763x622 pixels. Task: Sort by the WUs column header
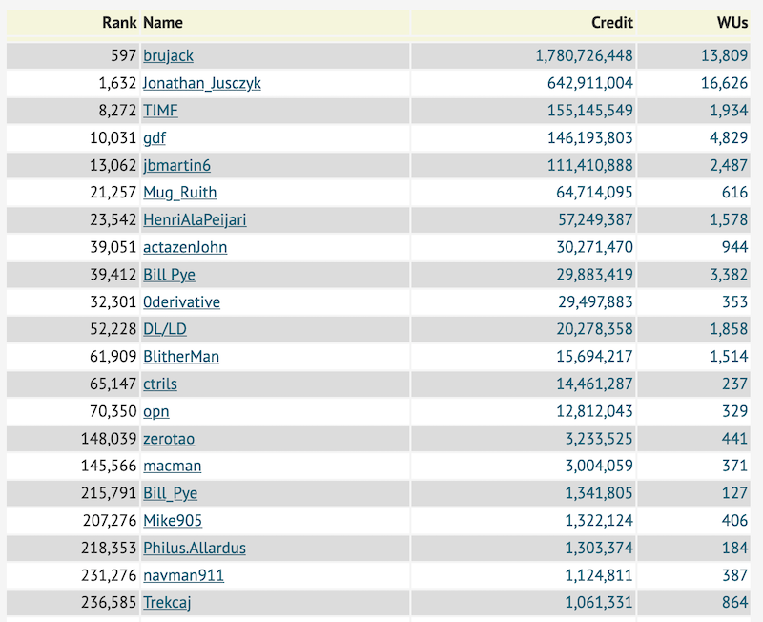732,22
